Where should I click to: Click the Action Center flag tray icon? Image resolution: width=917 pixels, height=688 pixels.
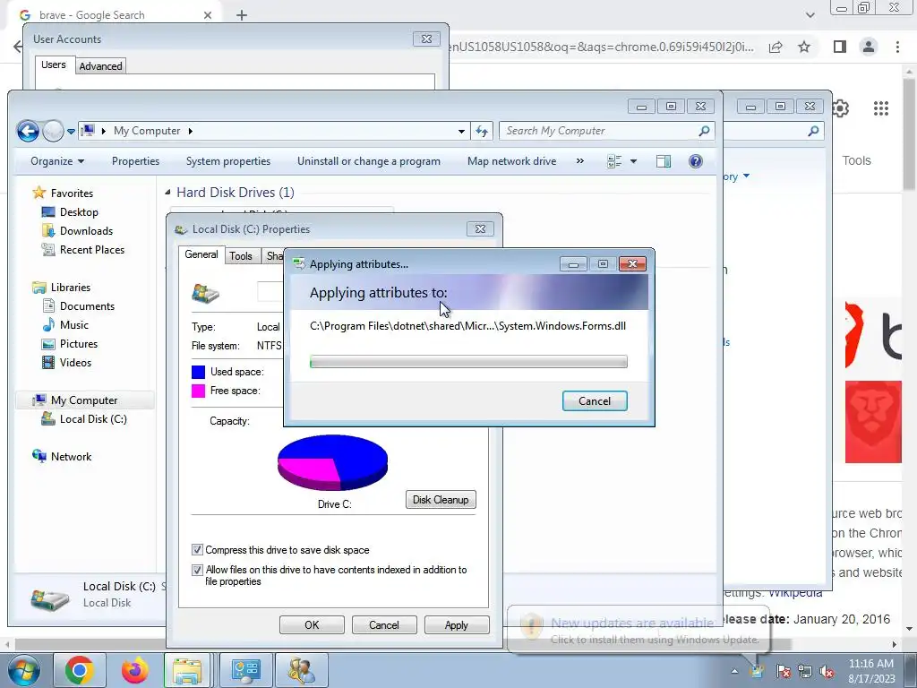[784, 671]
